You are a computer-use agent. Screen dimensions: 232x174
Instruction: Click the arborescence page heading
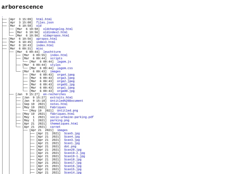[22, 7]
